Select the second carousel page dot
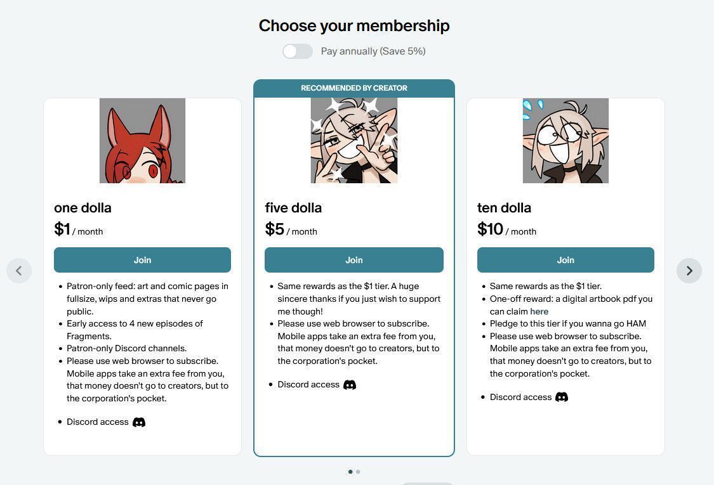The height and width of the screenshot is (485, 714). click(x=358, y=472)
